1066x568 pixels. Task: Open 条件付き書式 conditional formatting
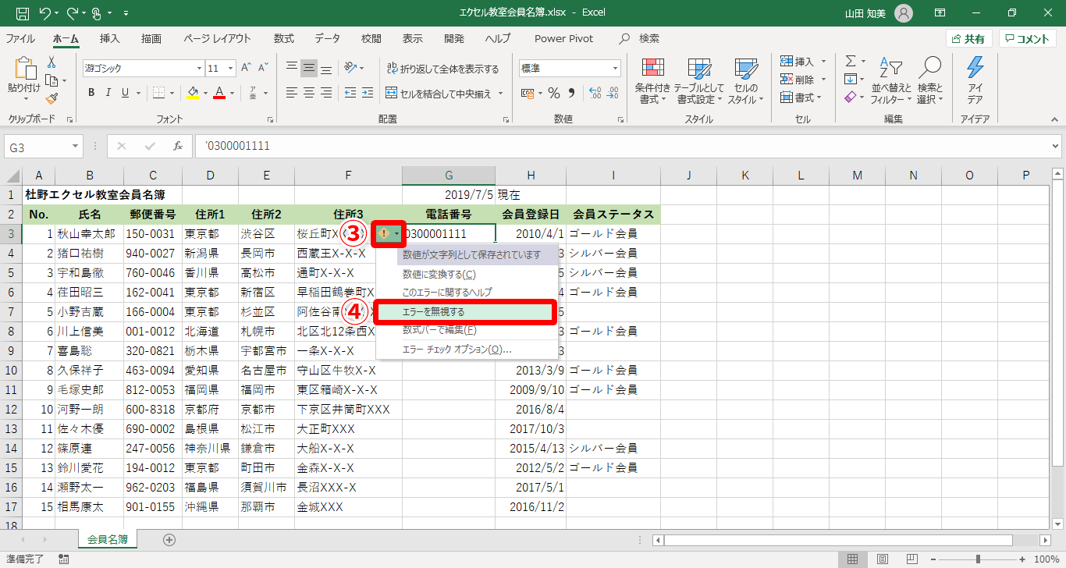[652, 81]
